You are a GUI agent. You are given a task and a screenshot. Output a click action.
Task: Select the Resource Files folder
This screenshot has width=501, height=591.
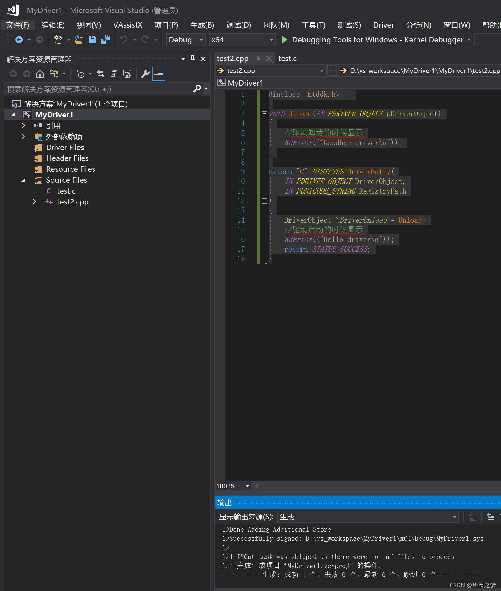pos(71,169)
